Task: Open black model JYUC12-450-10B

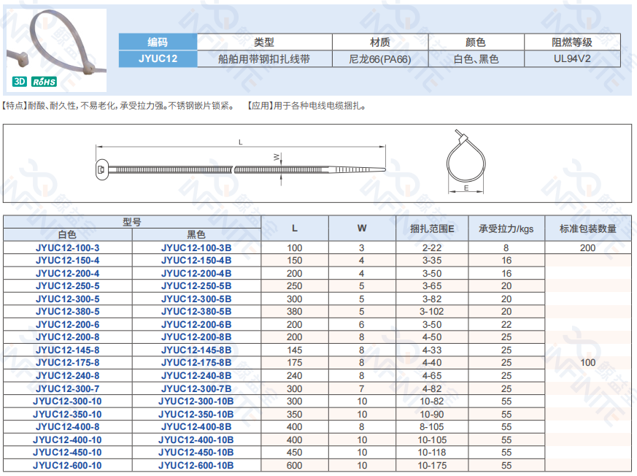Action: coord(196,453)
